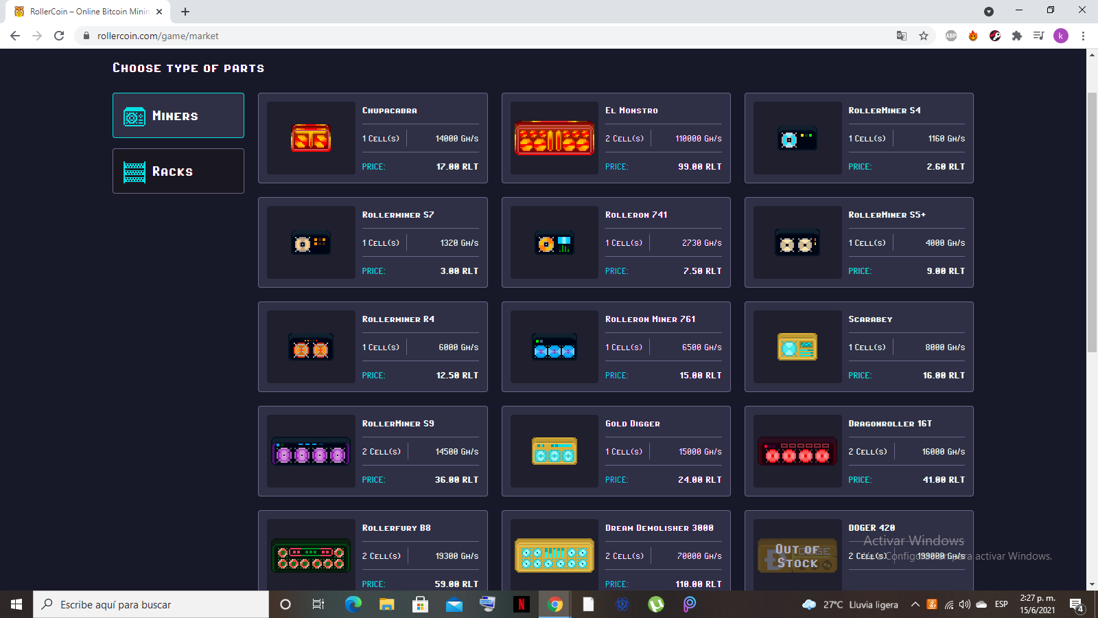Click the Dream Demolisher 3000 miner icon
The height and width of the screenshot is (618, 1098).
click(x=554, y=556)
